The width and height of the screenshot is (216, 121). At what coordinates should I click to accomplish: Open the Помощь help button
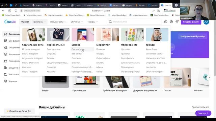click(x=203, y=113)
